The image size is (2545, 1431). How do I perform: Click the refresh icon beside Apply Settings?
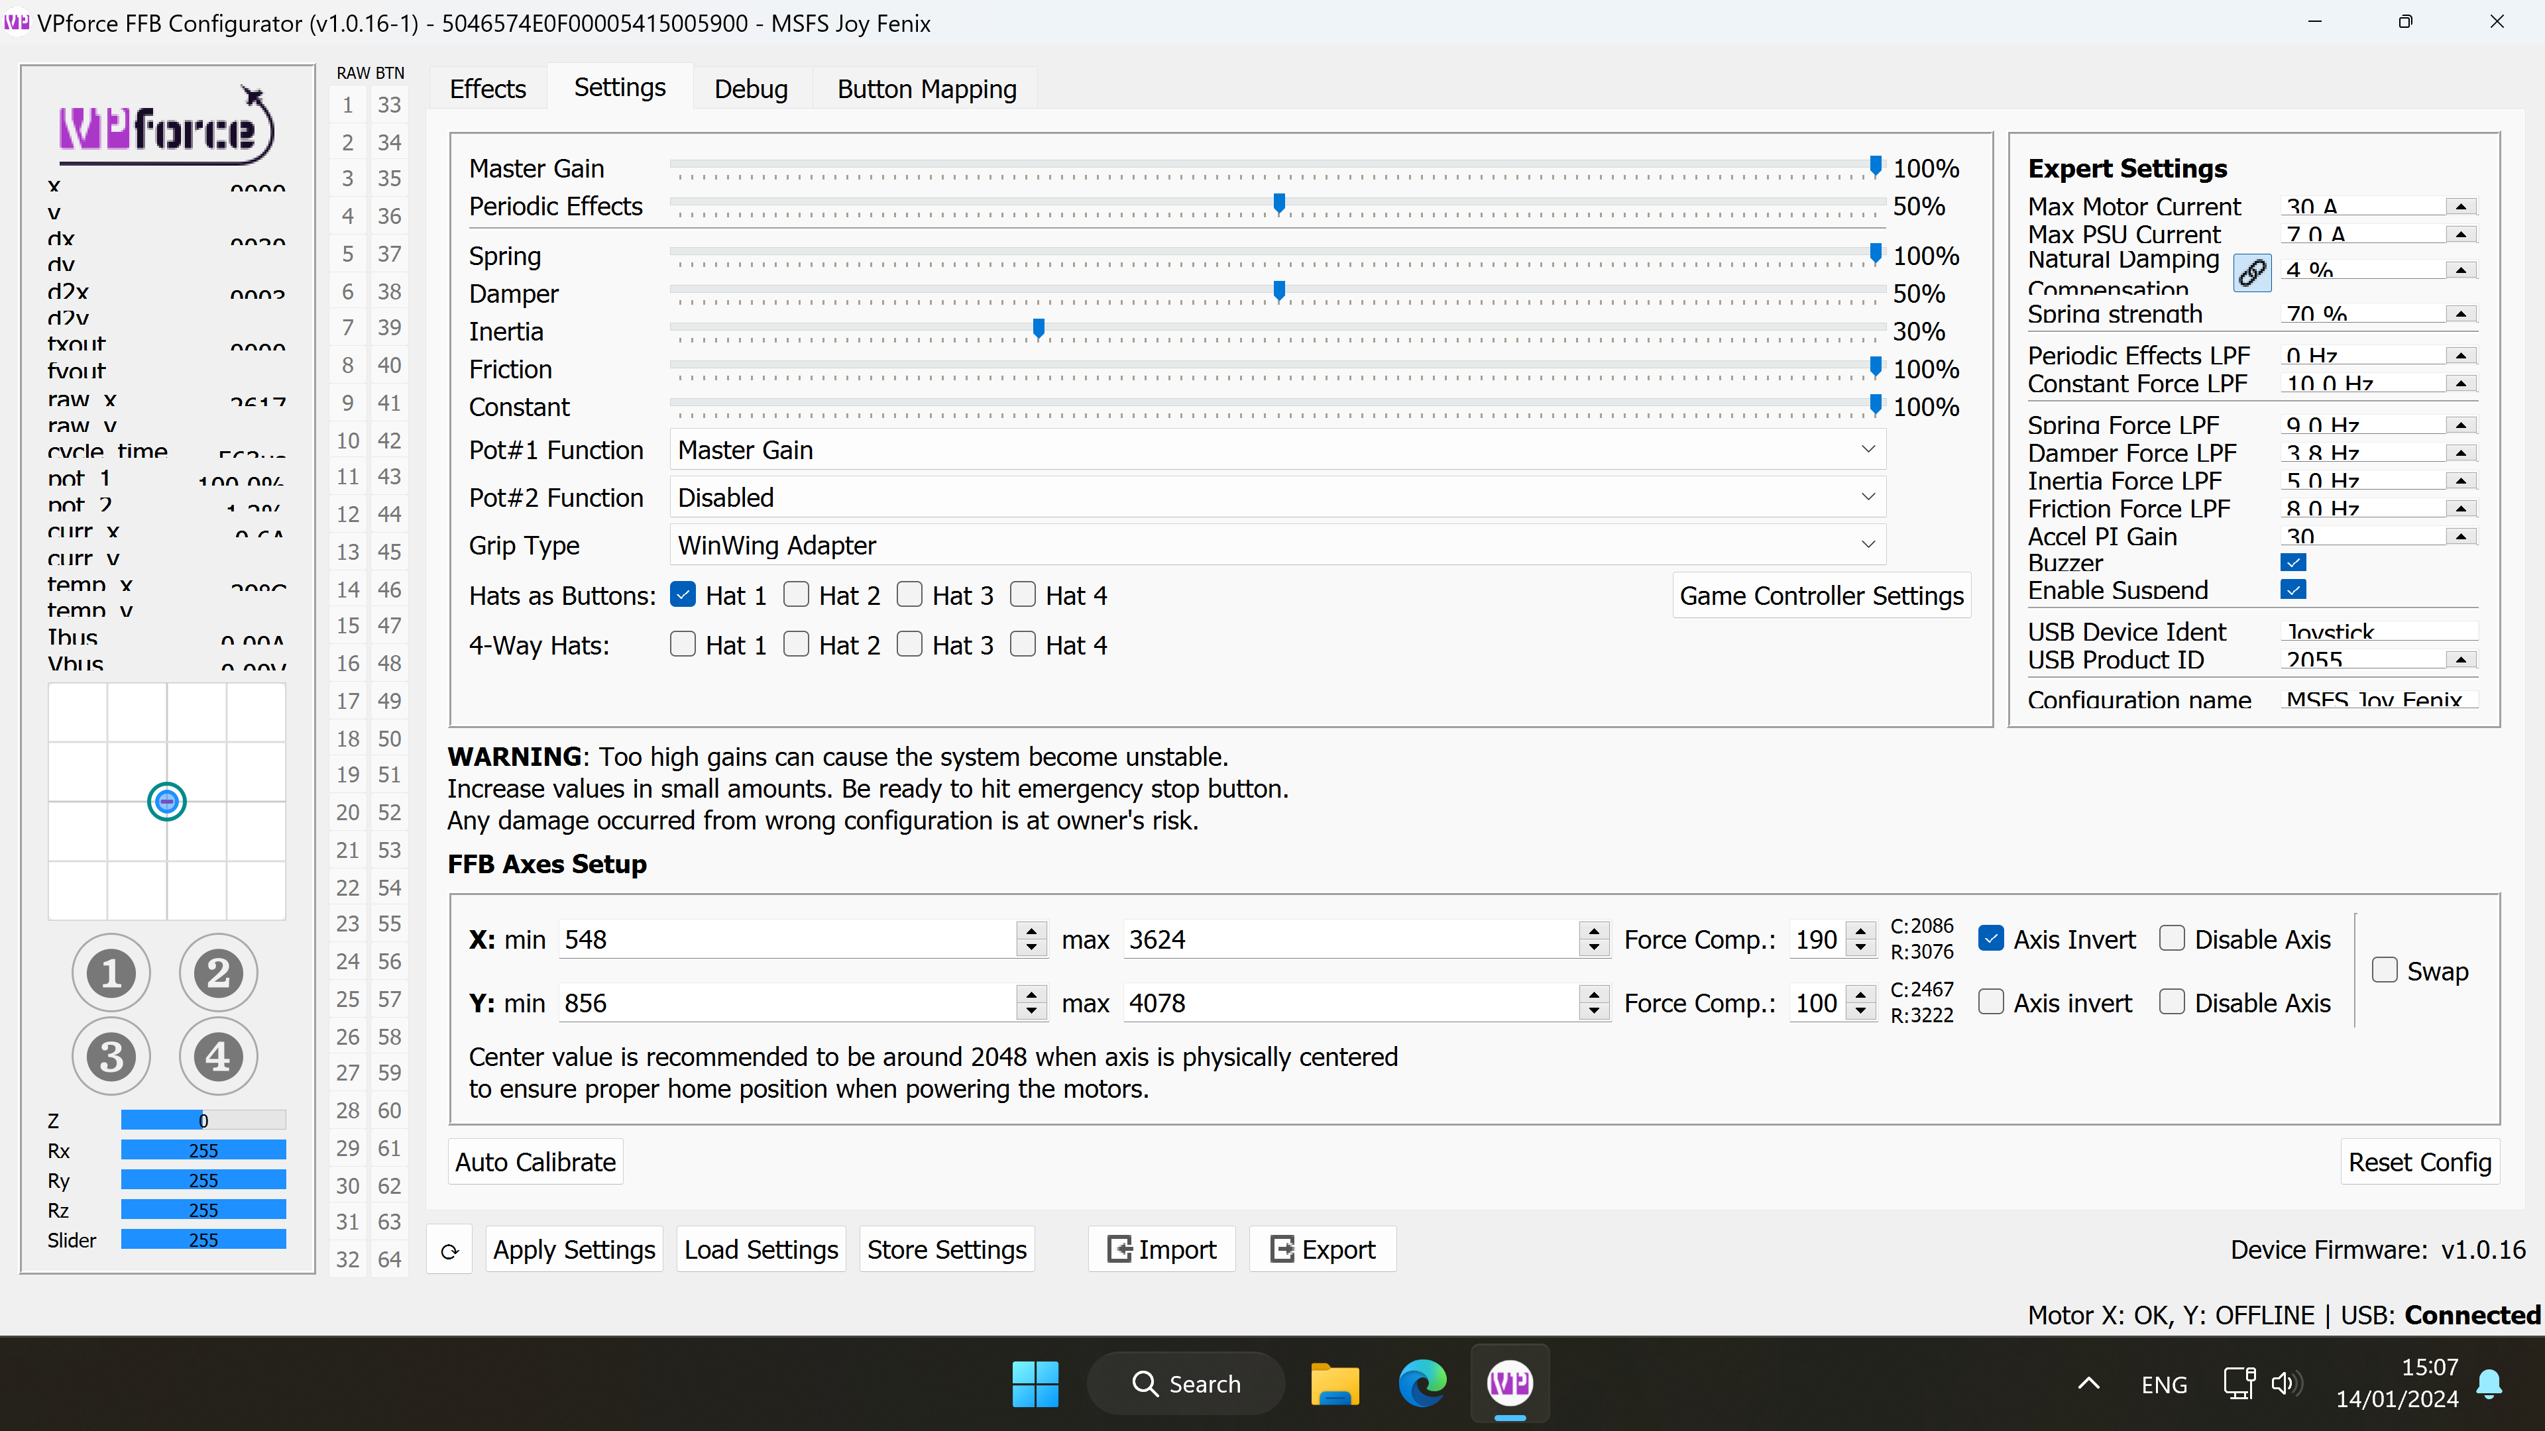pyautogui.click(x=451, y=1249)
